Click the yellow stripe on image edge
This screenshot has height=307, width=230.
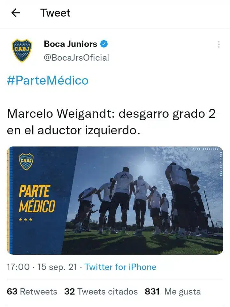tap(8, 200)
